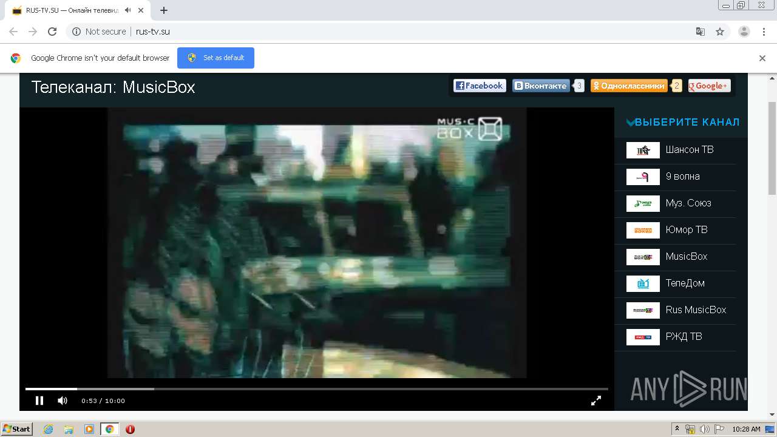
Task: Select the Шансон ТВ channel logo
Action: [x=643, y=150]
